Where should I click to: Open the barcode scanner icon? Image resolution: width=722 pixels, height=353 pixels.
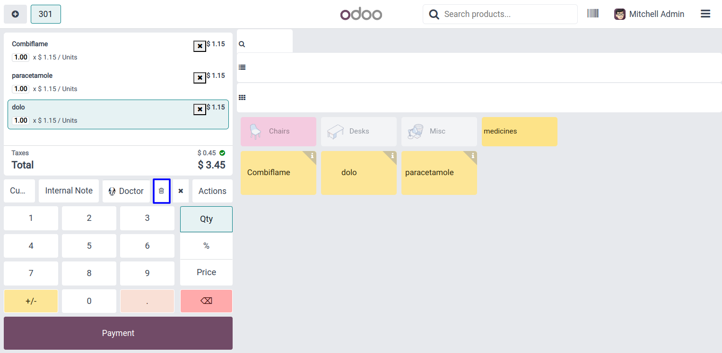tap(593, 14)
